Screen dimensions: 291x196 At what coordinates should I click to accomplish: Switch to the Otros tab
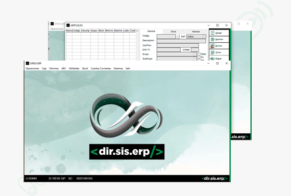point(174,32)
